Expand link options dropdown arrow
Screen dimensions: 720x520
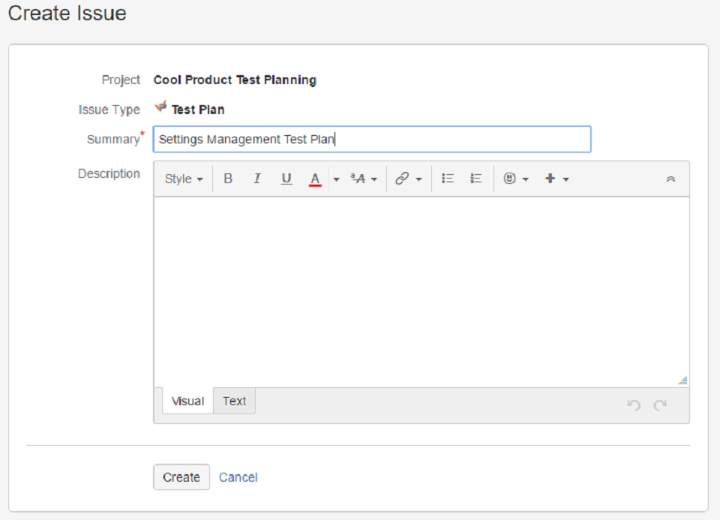tap(418, 179)
